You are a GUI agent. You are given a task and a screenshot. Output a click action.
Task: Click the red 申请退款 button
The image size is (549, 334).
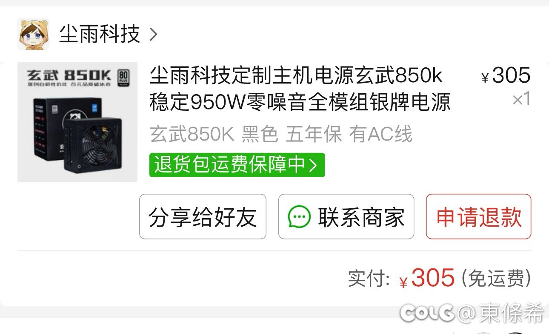pyautogui.click(x=478, y=217)
